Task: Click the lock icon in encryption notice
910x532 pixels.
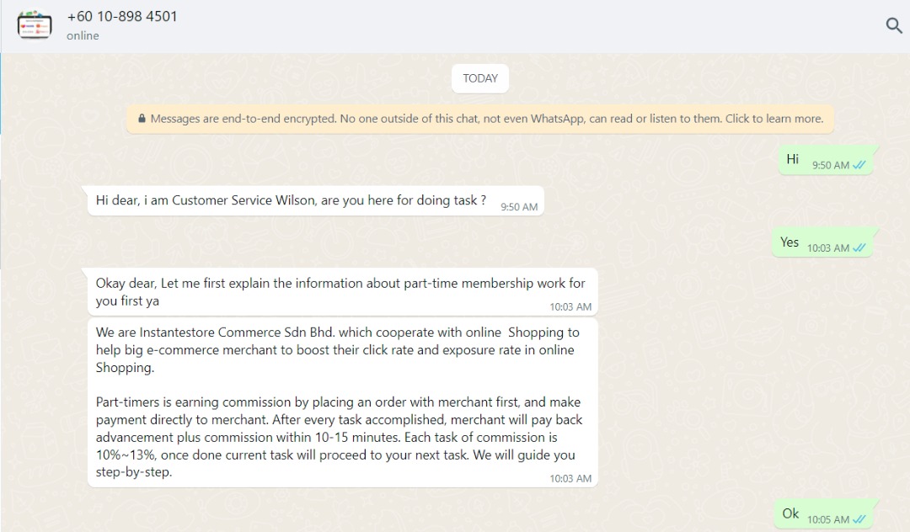Action: (142, 119)
